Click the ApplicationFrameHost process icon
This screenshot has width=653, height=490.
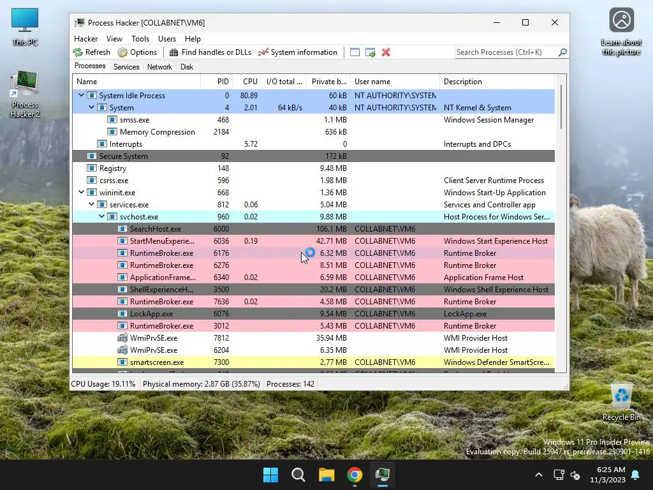tap(122, 277)
